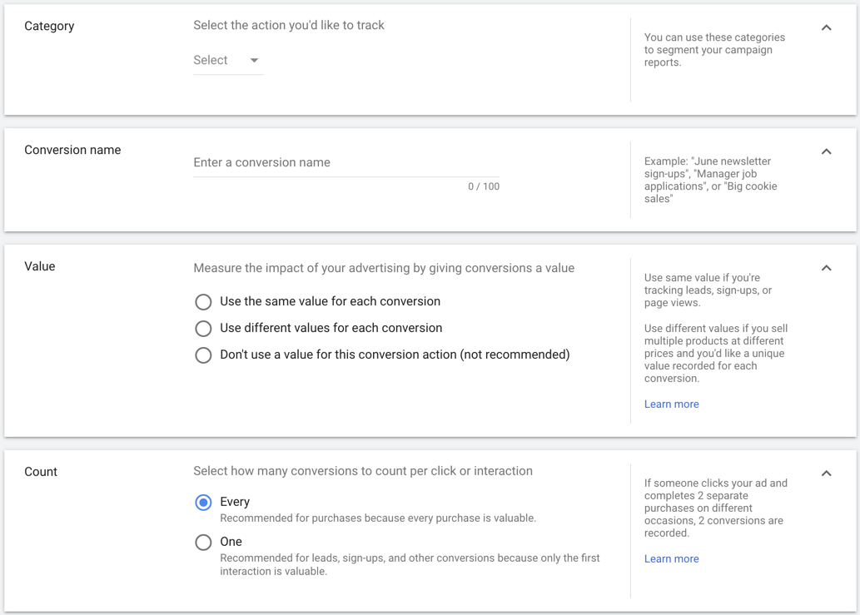Image resolution: width=860 pixels, height=615 pixels.
Task: Select 'Don't use a value' option
Action: tap(203, 355)
